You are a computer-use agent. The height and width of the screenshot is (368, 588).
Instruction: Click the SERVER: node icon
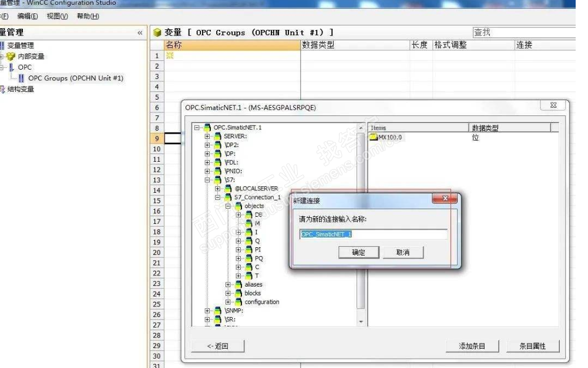[218, 136]
